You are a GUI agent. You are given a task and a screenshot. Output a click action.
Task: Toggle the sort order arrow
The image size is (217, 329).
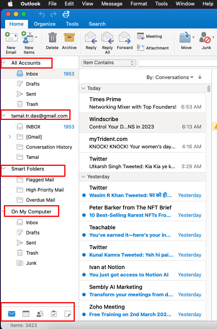point(200,77)
